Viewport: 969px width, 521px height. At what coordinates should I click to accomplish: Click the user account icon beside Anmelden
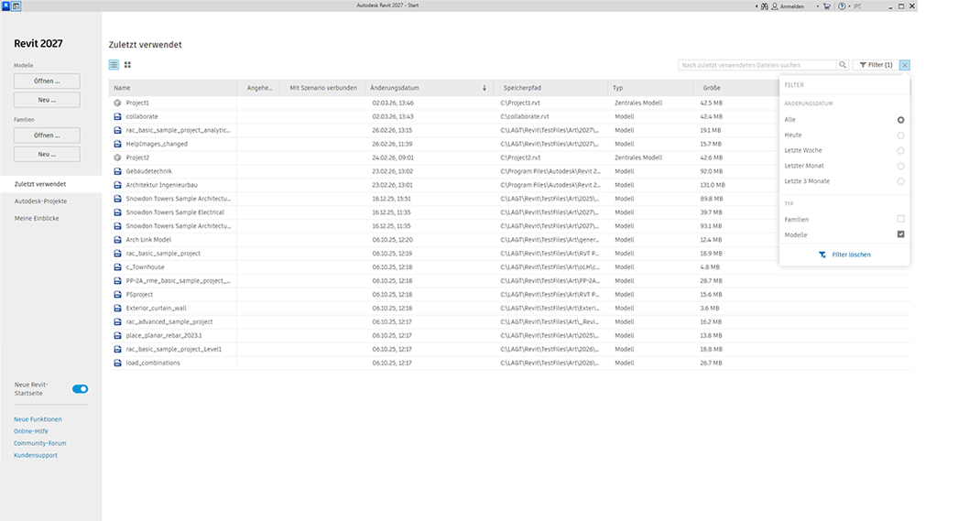[775, 6]
